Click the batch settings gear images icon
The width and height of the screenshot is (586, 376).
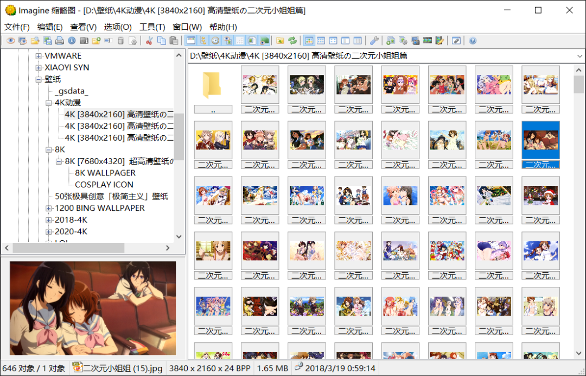(x=403, y=41)
